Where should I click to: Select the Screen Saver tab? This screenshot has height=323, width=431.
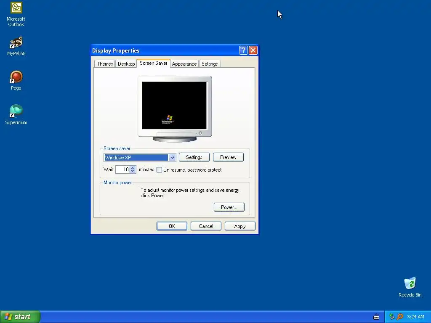tap(153, 63)
